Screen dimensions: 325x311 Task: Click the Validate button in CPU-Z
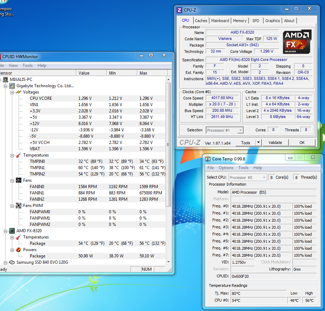pyautogui.click(x=275, y=143)
